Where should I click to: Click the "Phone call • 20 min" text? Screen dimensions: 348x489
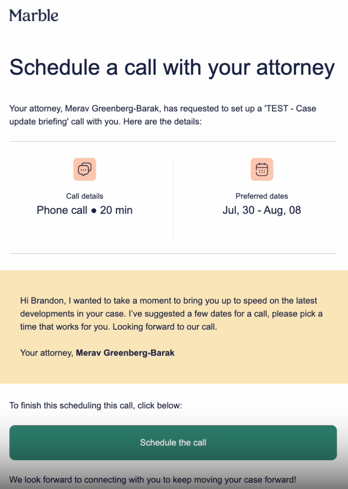coord(84,210)
